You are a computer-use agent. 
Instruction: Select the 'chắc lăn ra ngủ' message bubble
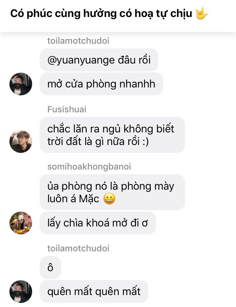[112, 135]
